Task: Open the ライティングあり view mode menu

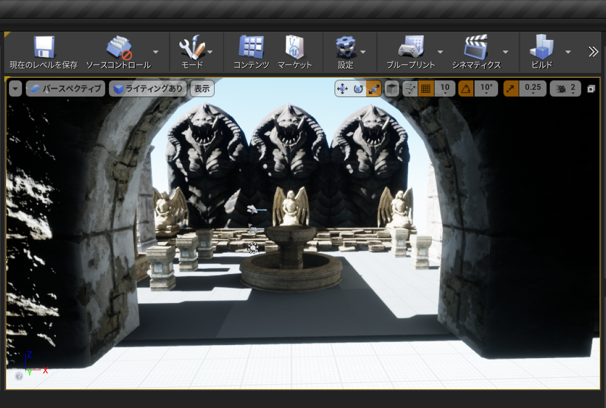Action: (x=148, y=89)
